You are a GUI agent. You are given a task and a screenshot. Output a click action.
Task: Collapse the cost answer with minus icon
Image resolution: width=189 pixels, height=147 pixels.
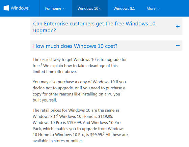tap(178, 46)
